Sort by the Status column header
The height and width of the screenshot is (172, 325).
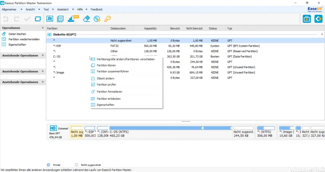pos(215,28)
